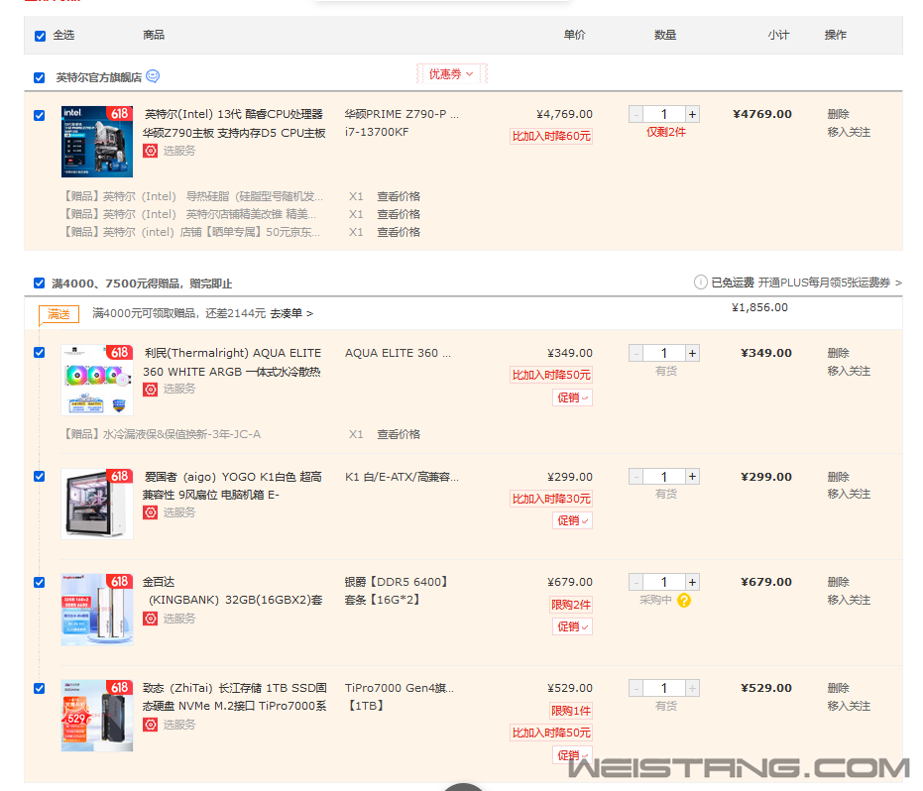Click quantity field for Intel CPU bundle
923x791 pixels.
tap(664, 114)
